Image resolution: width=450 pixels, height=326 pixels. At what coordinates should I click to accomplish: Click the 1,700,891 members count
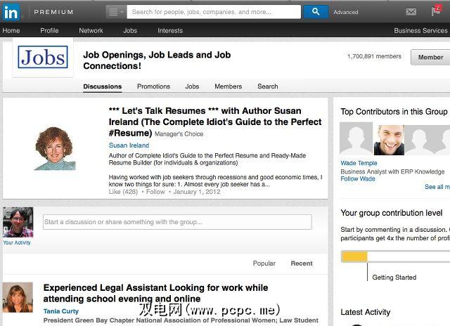click(374, 56)
